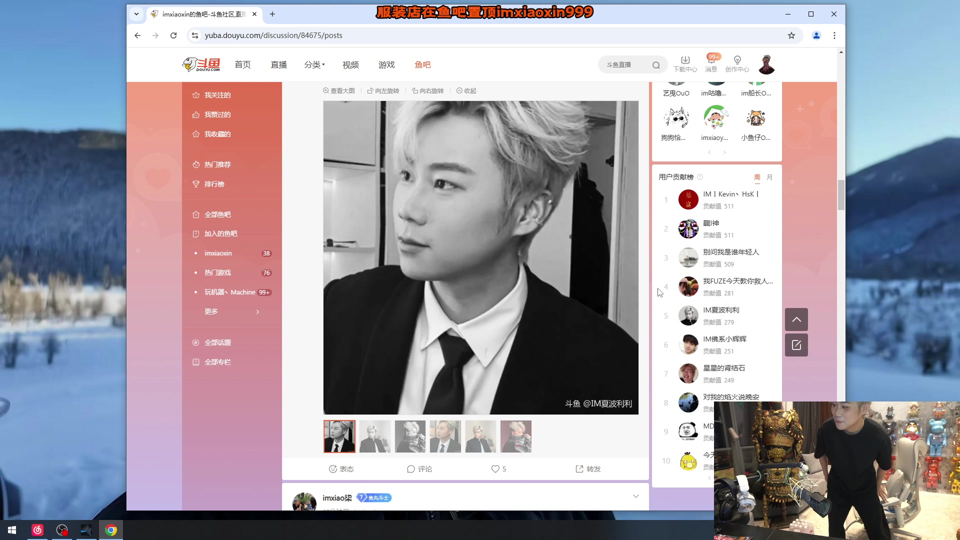Open the compose post floating icon
The height and width of the screenshot is (540, 960).
[796, 345]
